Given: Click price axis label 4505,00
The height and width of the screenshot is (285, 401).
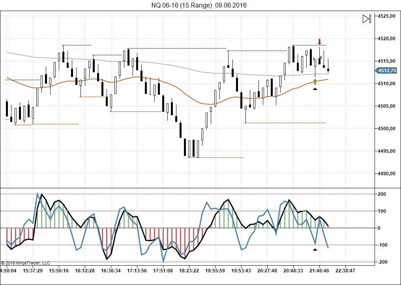Looking at the screenshot, I should (x=387, y=106).
